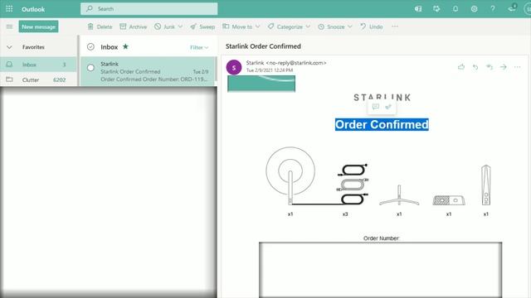Open the notifications bell
The image size is (531, 298).
click(455, 9)
